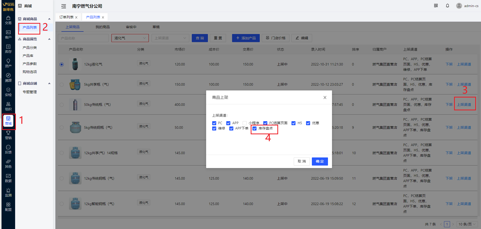Close the 商品上架 dialog

pyautogui.click(x=325, y=97)
